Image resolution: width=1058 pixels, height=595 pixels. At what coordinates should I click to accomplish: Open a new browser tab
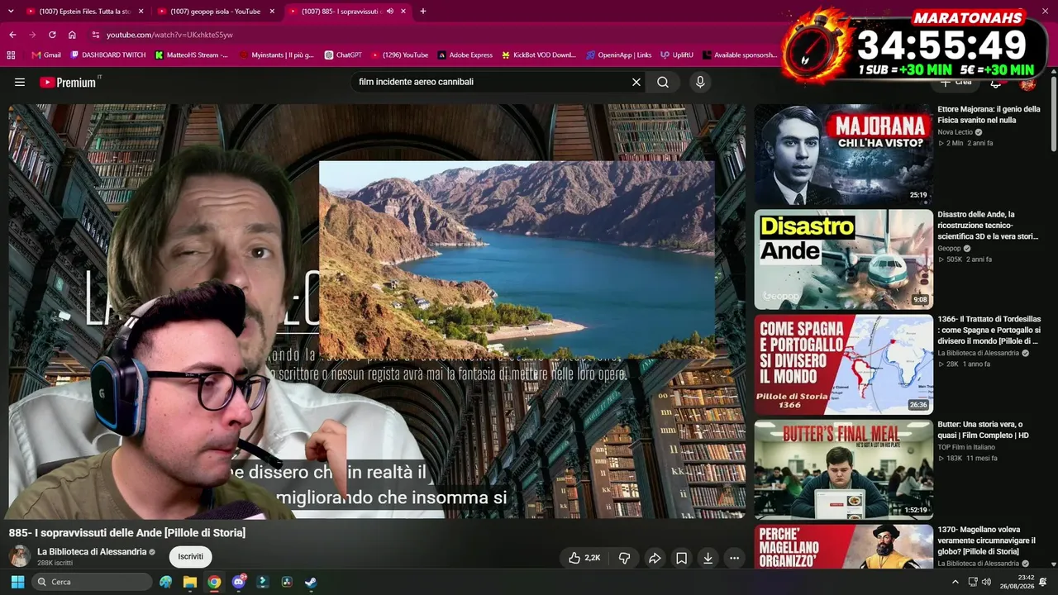[x=423, y=12]
